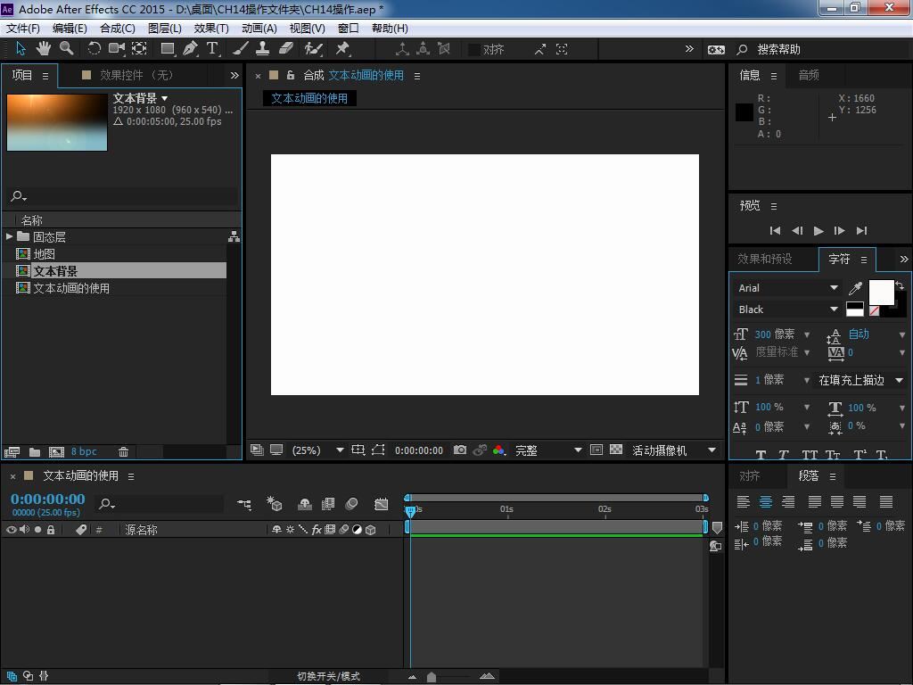Image resolution: width=913 pixels, height=685 pixels.
Task: Toggle the snapping 对齐 checkbox
Action: [x=474, y=50]
